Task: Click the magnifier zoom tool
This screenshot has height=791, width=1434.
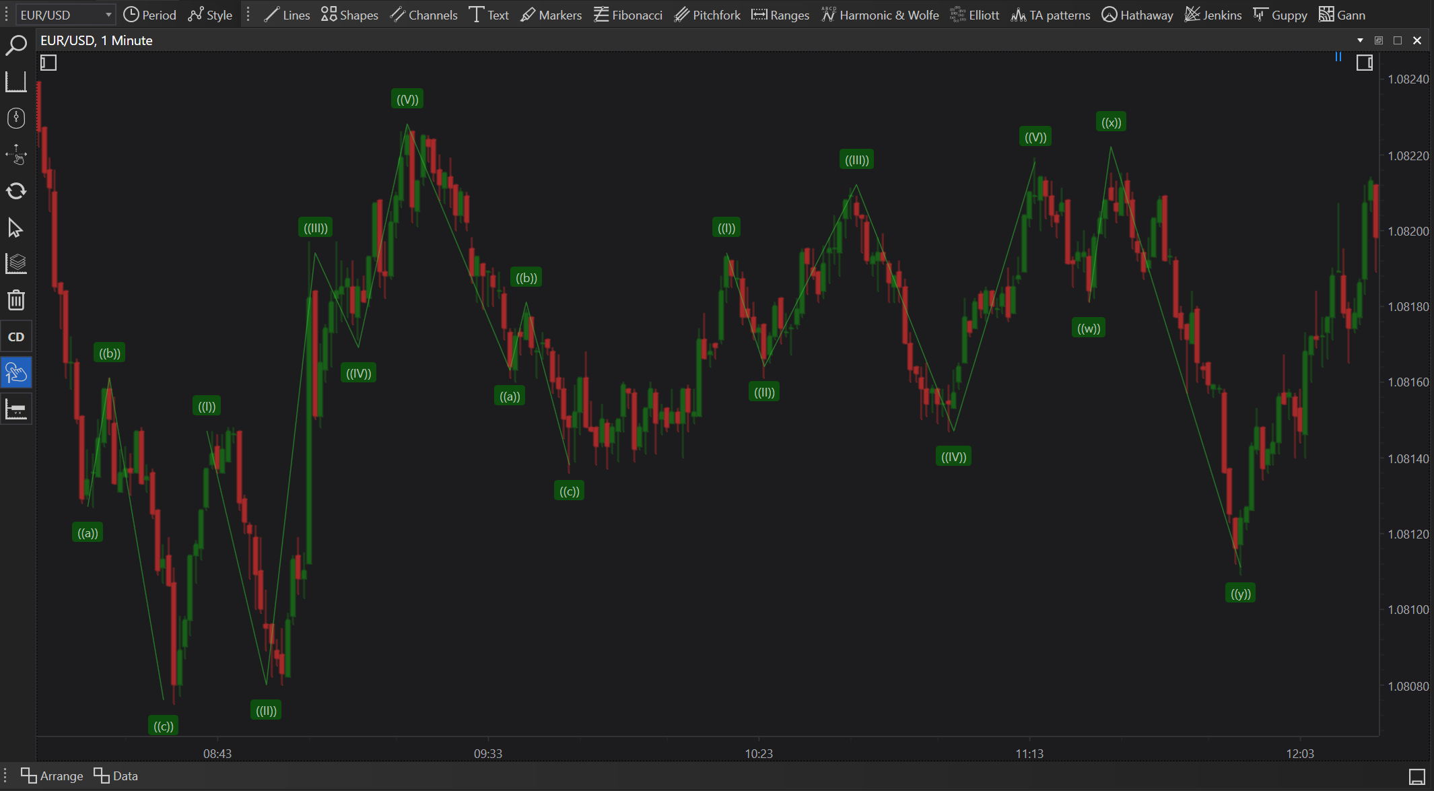Action: point(15,46)
